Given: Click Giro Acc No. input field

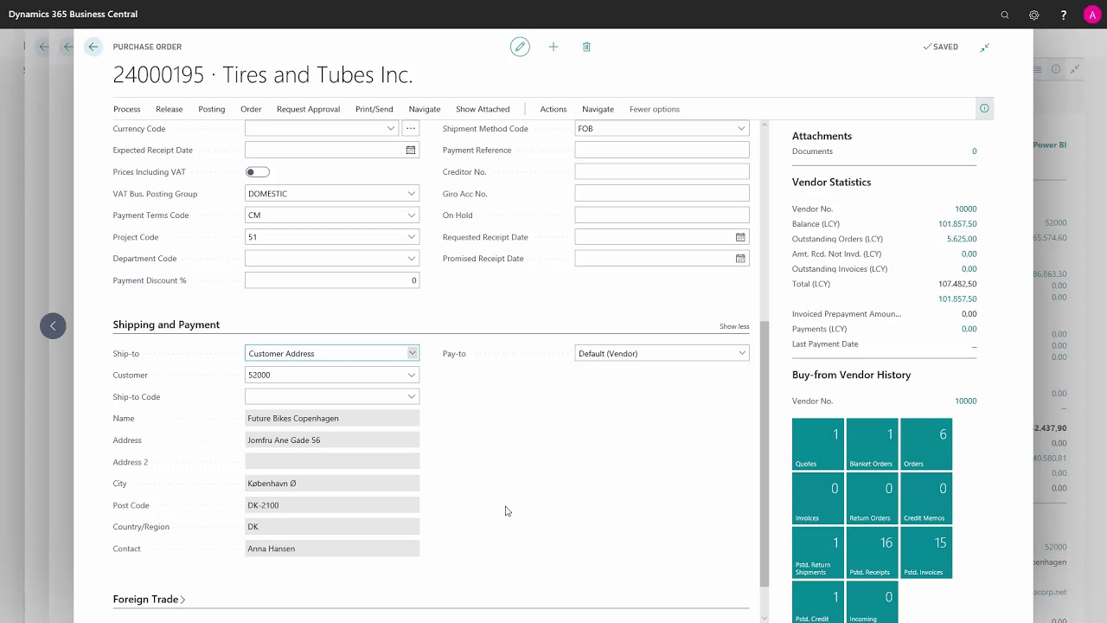Looking at the screenshot, I should (x=662, y=194).
